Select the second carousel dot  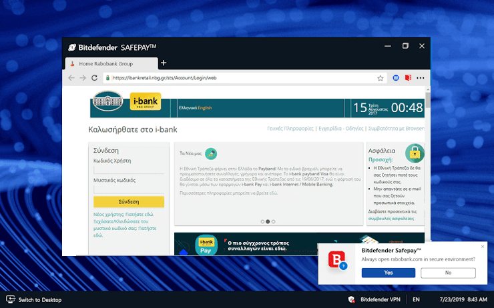[268, 221]
